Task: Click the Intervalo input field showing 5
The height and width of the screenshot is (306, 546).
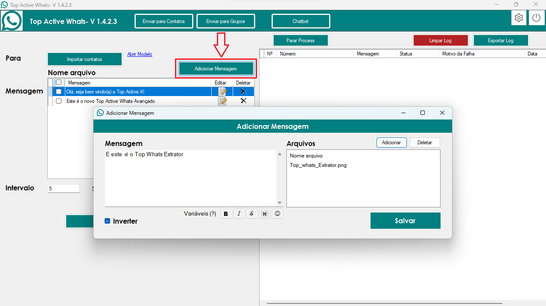Action: pos(64,189)
